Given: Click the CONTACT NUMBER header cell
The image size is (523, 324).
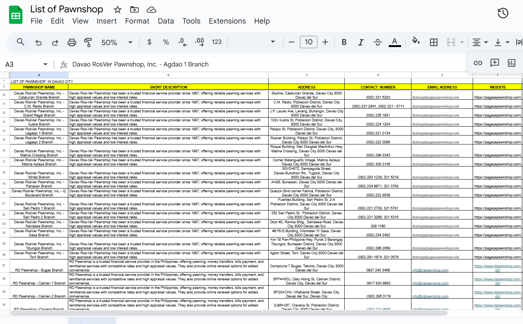Looking at the screenshot, I should [378, 87].
